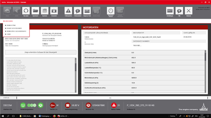
Task: Open the Task View taskbar icon
Action: coord(13,116)
